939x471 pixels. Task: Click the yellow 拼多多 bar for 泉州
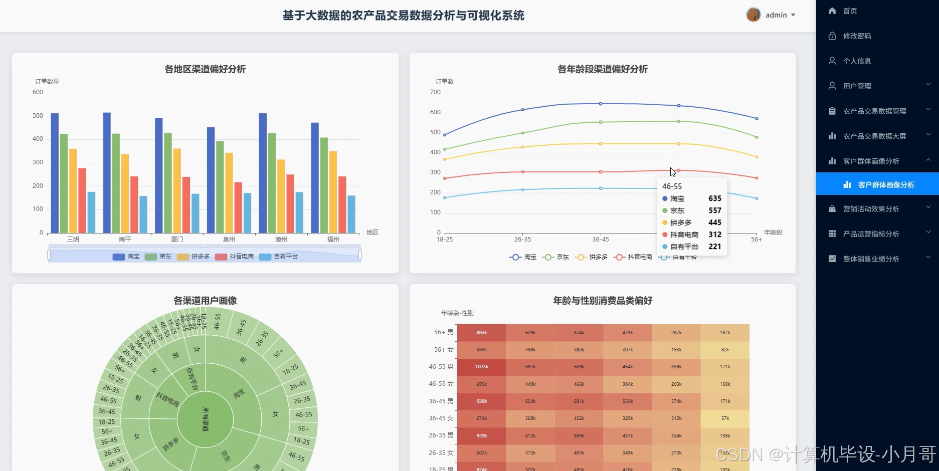click(229, 193)
